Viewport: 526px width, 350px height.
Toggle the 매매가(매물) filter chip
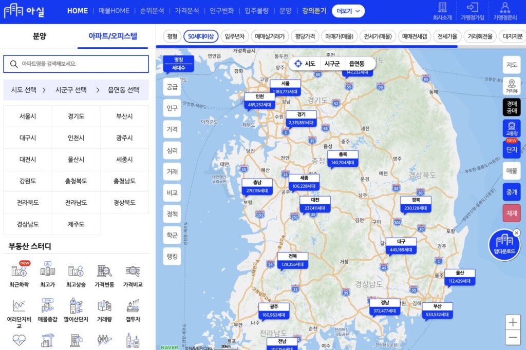(339, 36)
